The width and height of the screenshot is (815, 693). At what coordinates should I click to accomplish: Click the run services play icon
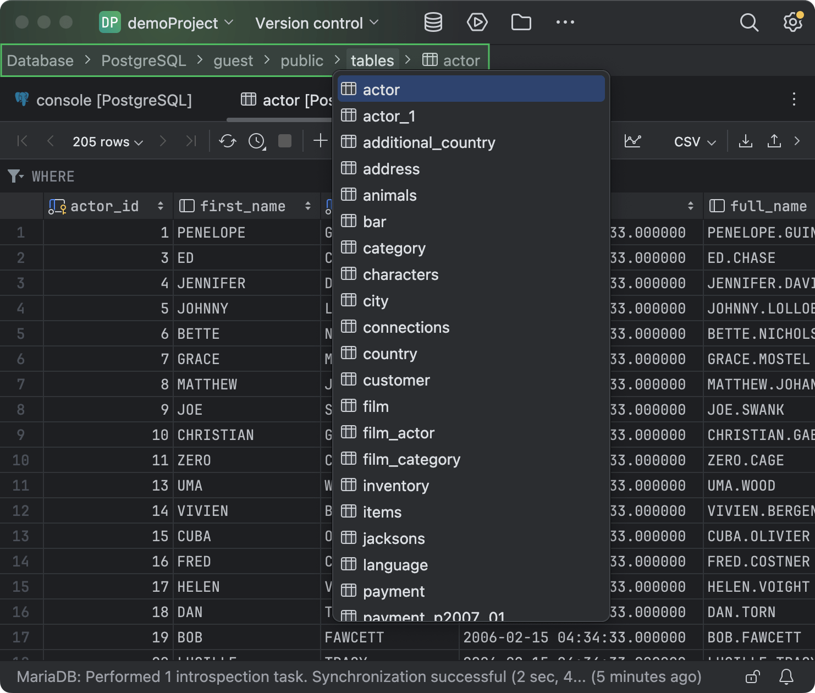pos(477,22)
